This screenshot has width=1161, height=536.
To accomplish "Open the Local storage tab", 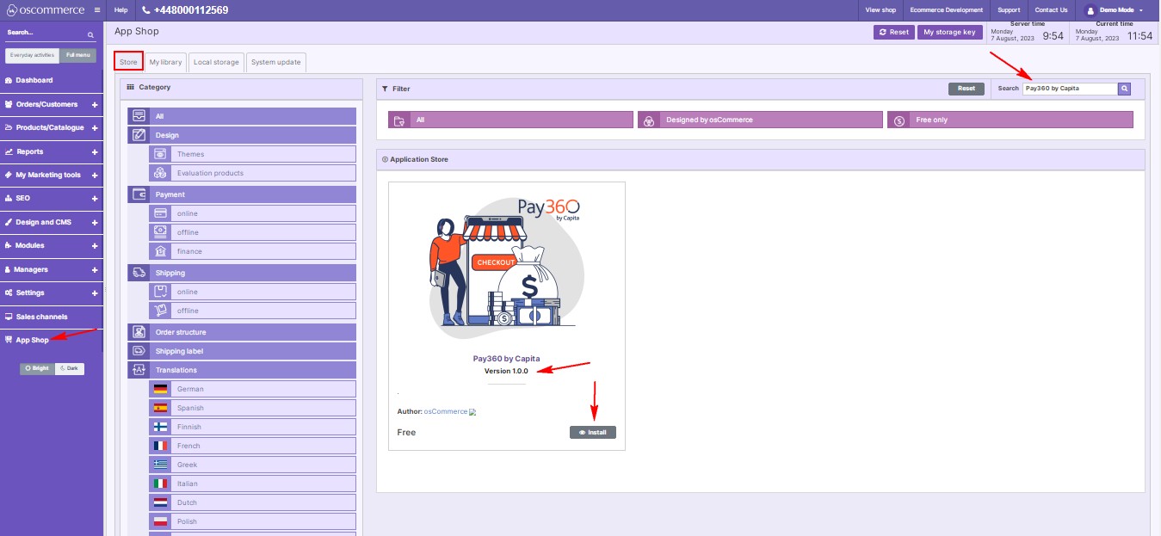I will click(x=216, y=62).
